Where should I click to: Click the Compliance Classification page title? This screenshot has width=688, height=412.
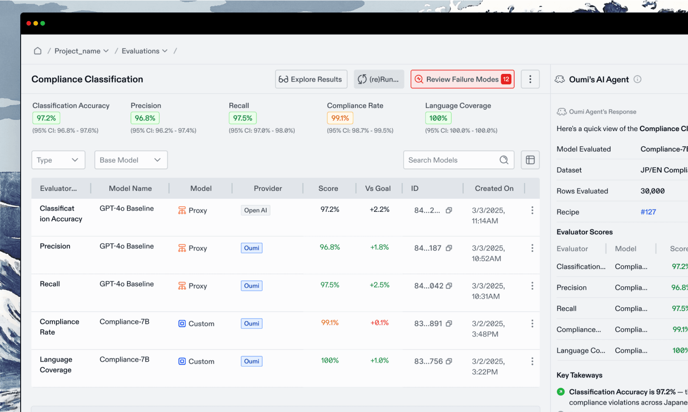point(87,79)
